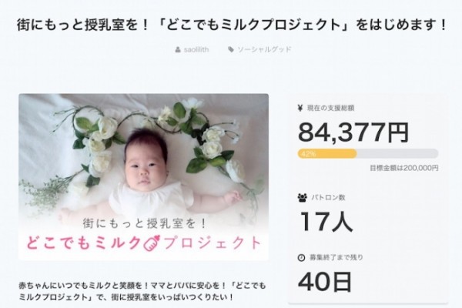The height and width of the screenshot is (308, 462).
Task: Click the project title headline
Action: (232, 25)
